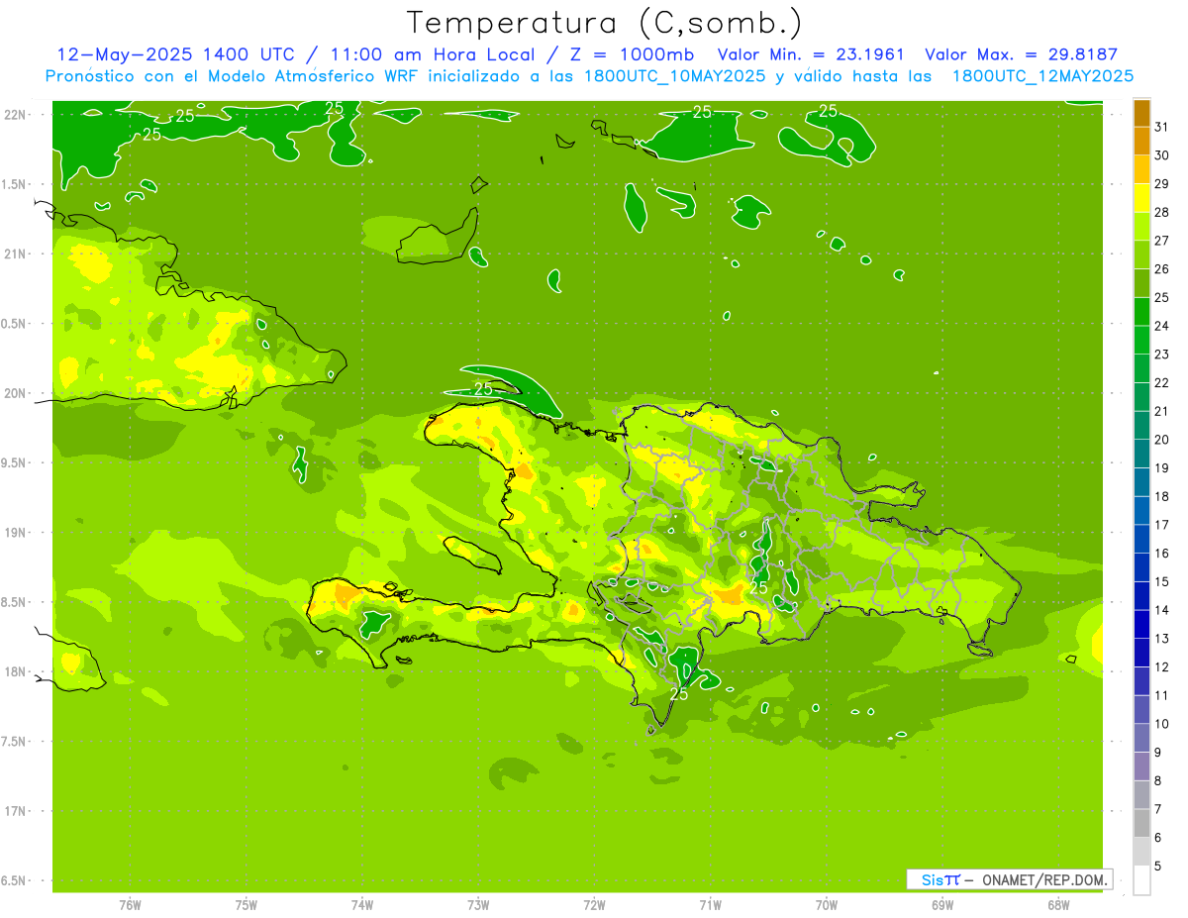Click the 73W longitude axis label
Image resolution: width=1188 pixels, height=918 pixels.
478,905
